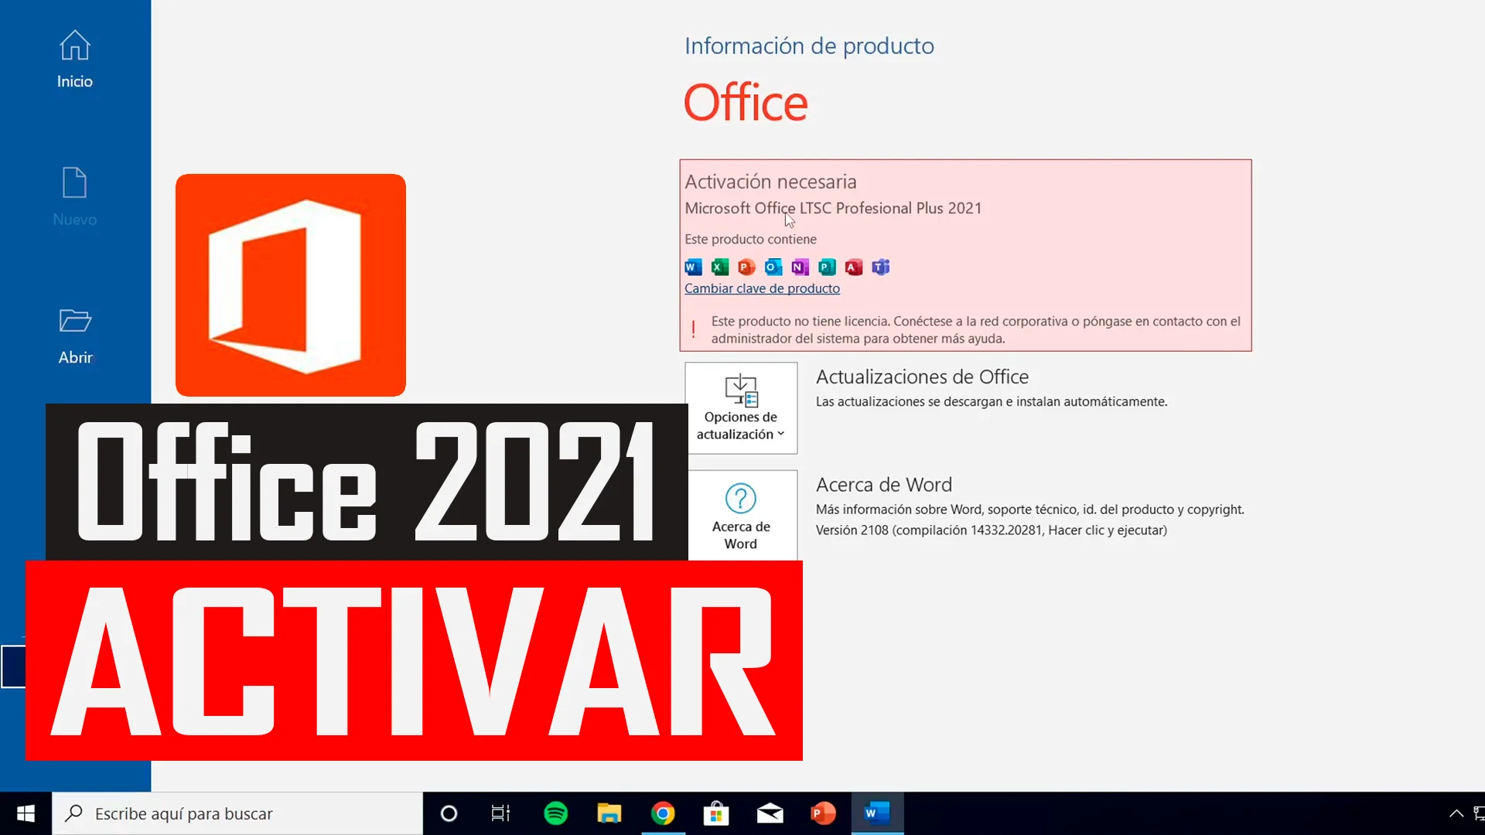Viewport: 1485px width, 835px height.
Task: Click the Publisher icon in suite
Action: click(827, 267)
